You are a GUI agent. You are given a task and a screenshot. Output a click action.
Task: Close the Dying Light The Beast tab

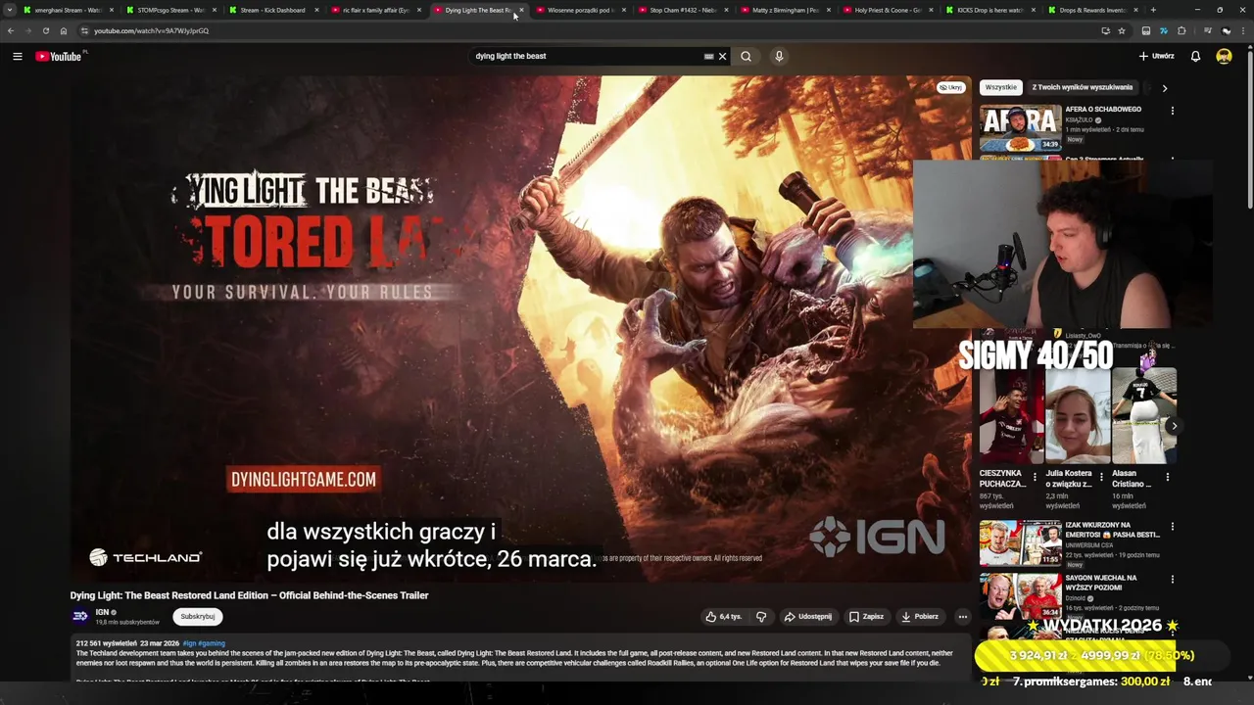tap(521, 10)
